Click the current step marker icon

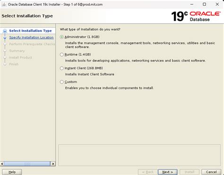tap(5, 31)
